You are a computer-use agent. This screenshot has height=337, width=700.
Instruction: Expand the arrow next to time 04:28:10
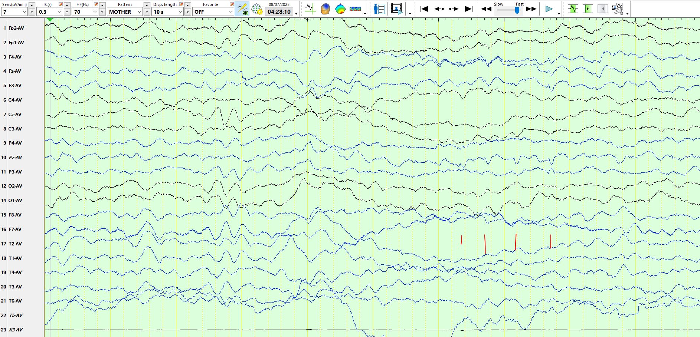296,14
